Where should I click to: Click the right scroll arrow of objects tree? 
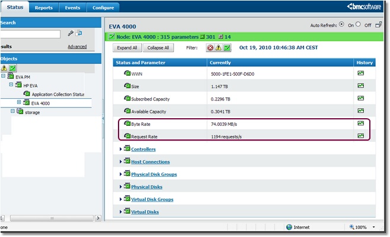[x=98, y=218]
